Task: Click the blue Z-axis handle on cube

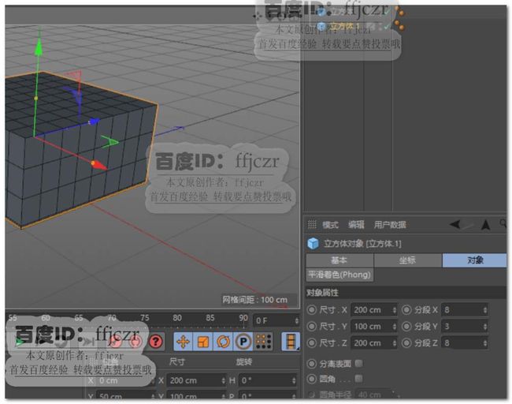Action: (x=94, y=122)
